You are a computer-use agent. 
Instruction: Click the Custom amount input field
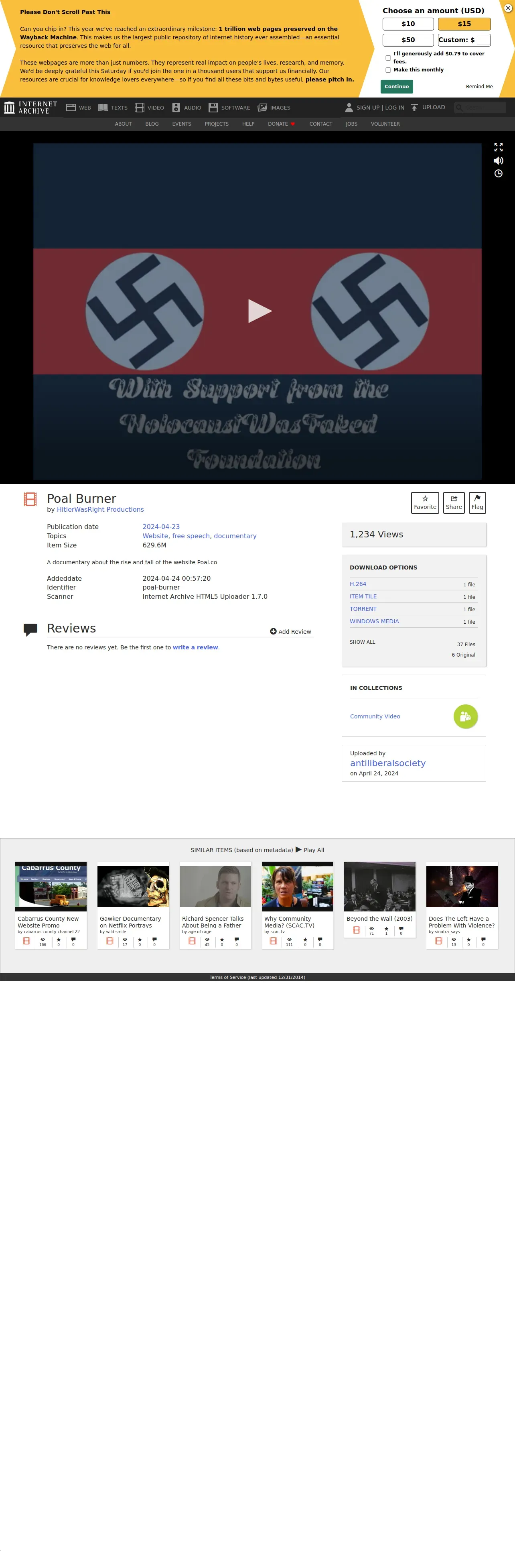coord(483,40)
